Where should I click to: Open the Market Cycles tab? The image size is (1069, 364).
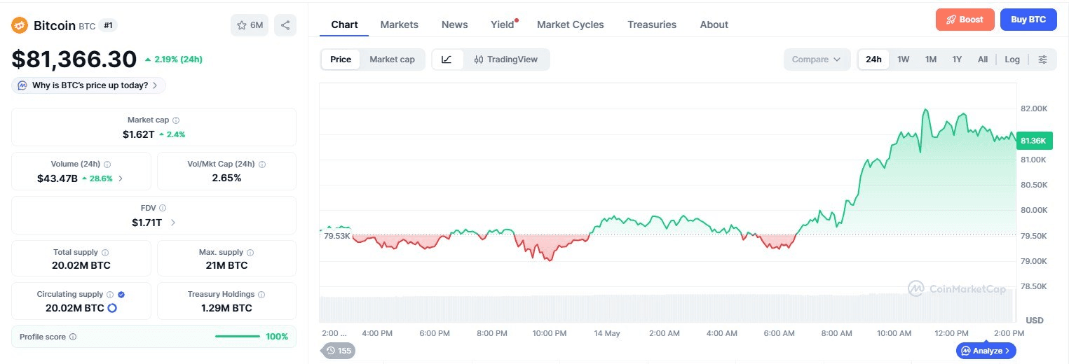(570, 24)
